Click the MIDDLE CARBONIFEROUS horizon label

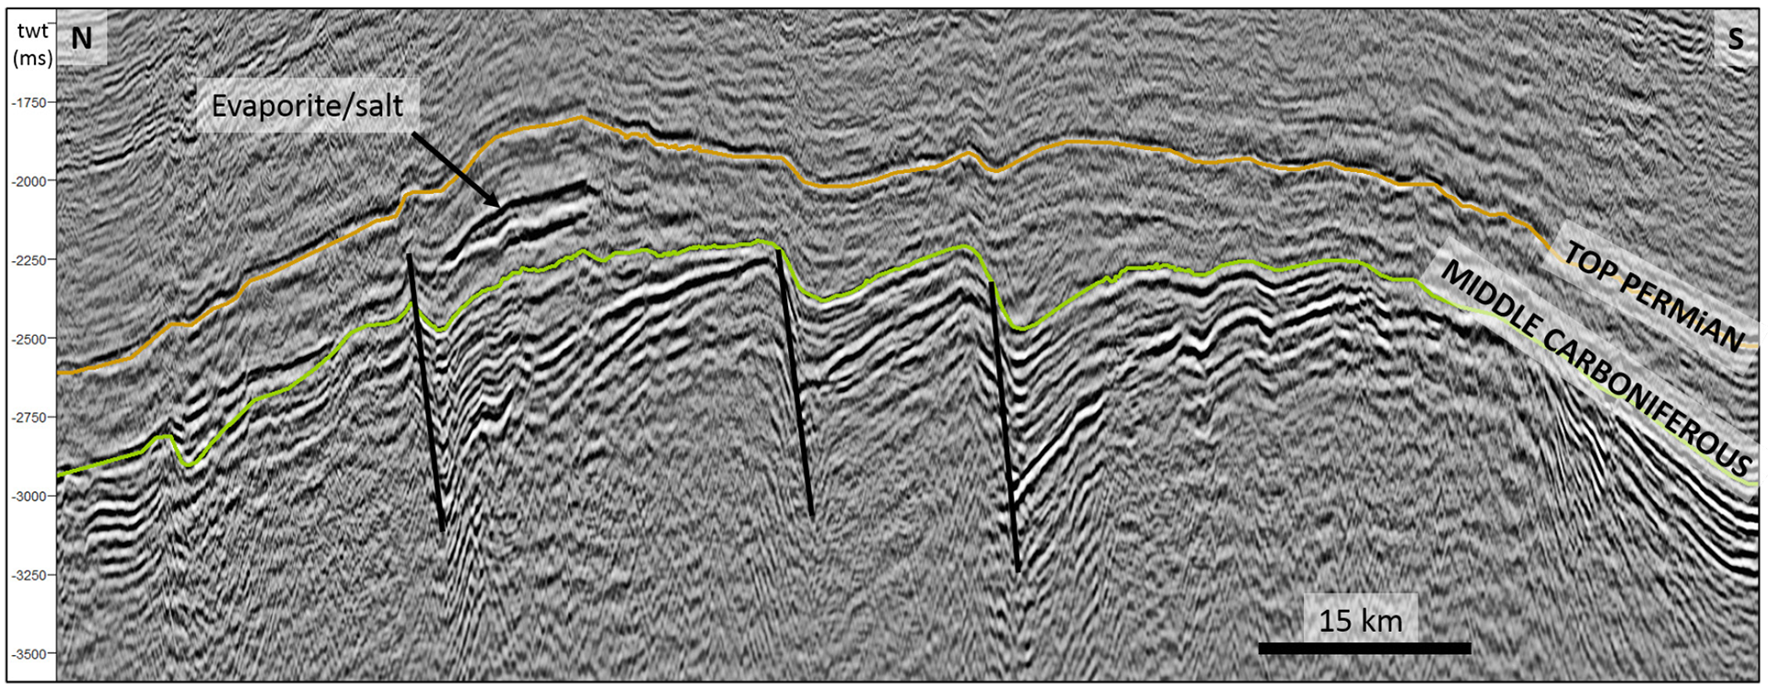pyautogui.click(x=1595, y=365)
